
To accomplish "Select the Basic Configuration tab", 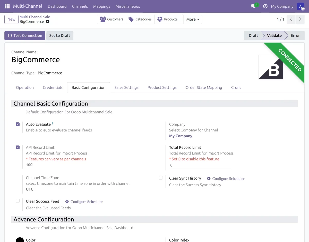I will (x=88, y=88).
